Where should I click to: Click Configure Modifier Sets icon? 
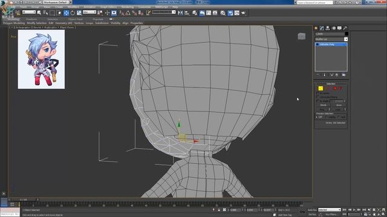point(344,75)
